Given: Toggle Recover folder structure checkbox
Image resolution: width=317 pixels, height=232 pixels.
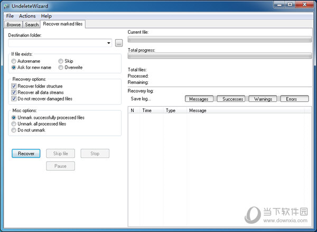Looking at the screenshot, I should tap(37, 86).
